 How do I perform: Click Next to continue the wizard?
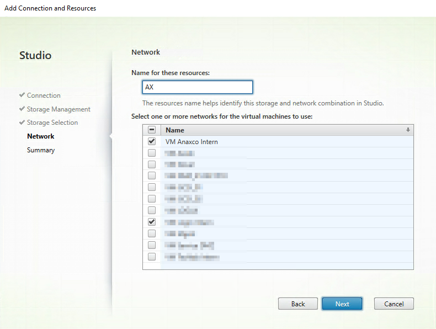point(342,304)
